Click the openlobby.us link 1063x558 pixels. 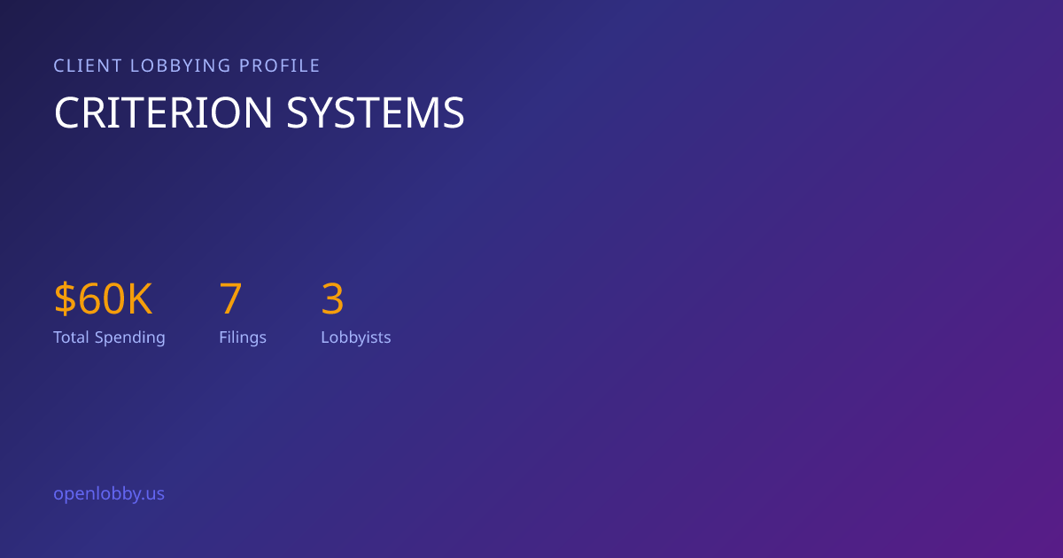click(109, 494)
